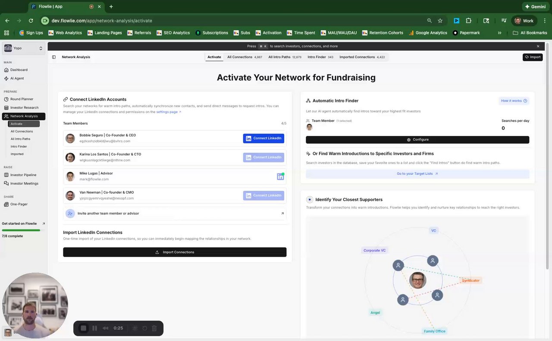Reload the page

[31, 21]
